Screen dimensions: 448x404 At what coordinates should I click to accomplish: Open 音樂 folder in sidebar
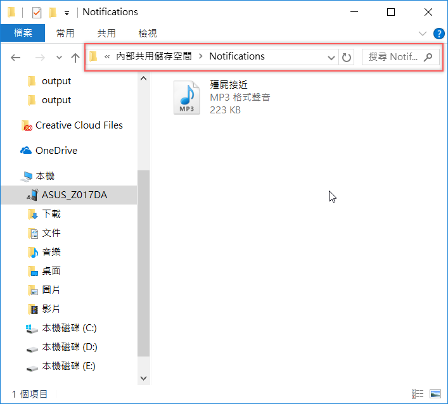point(51,252)
